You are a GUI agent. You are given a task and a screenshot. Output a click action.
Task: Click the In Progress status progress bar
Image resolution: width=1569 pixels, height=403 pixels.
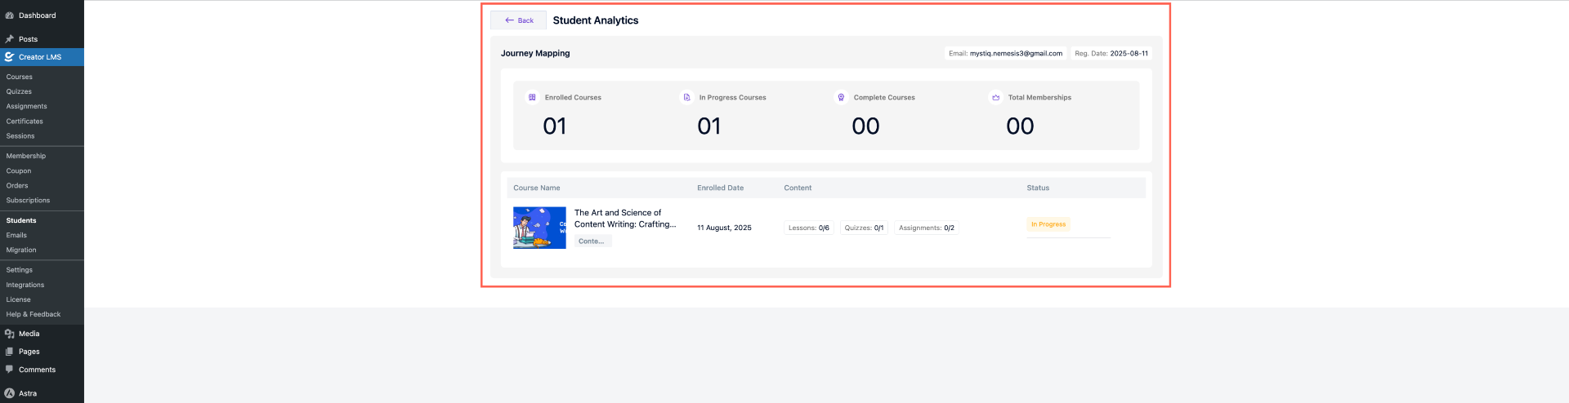tap(1069, 237)
